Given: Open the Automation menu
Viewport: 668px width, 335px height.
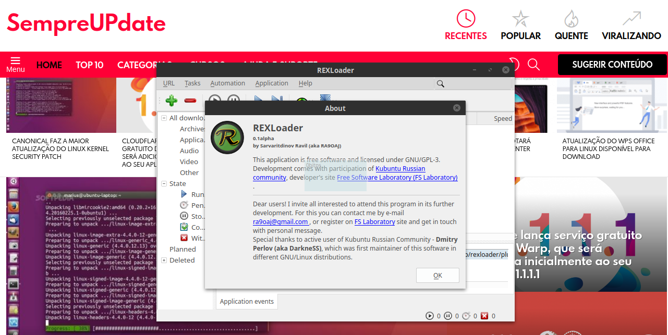Looking at the screenshot, I should [x=227, y=83].
